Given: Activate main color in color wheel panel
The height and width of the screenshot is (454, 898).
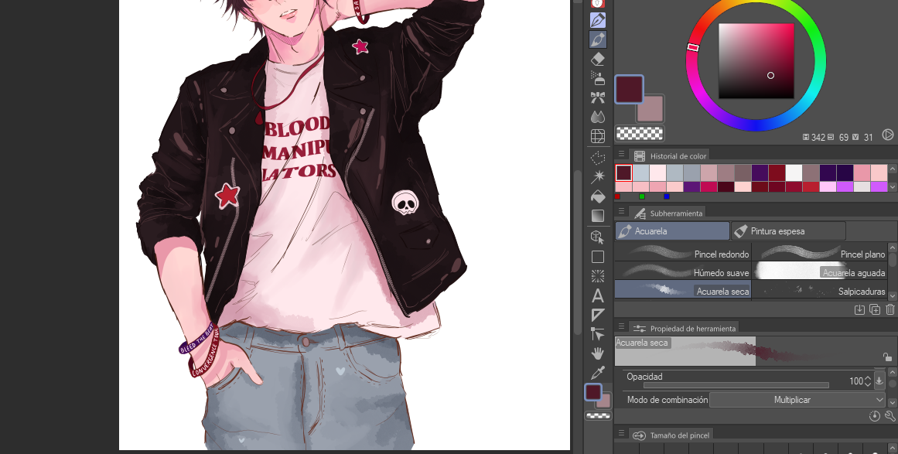Looking at the screenshot, I should tap(629, 89).
